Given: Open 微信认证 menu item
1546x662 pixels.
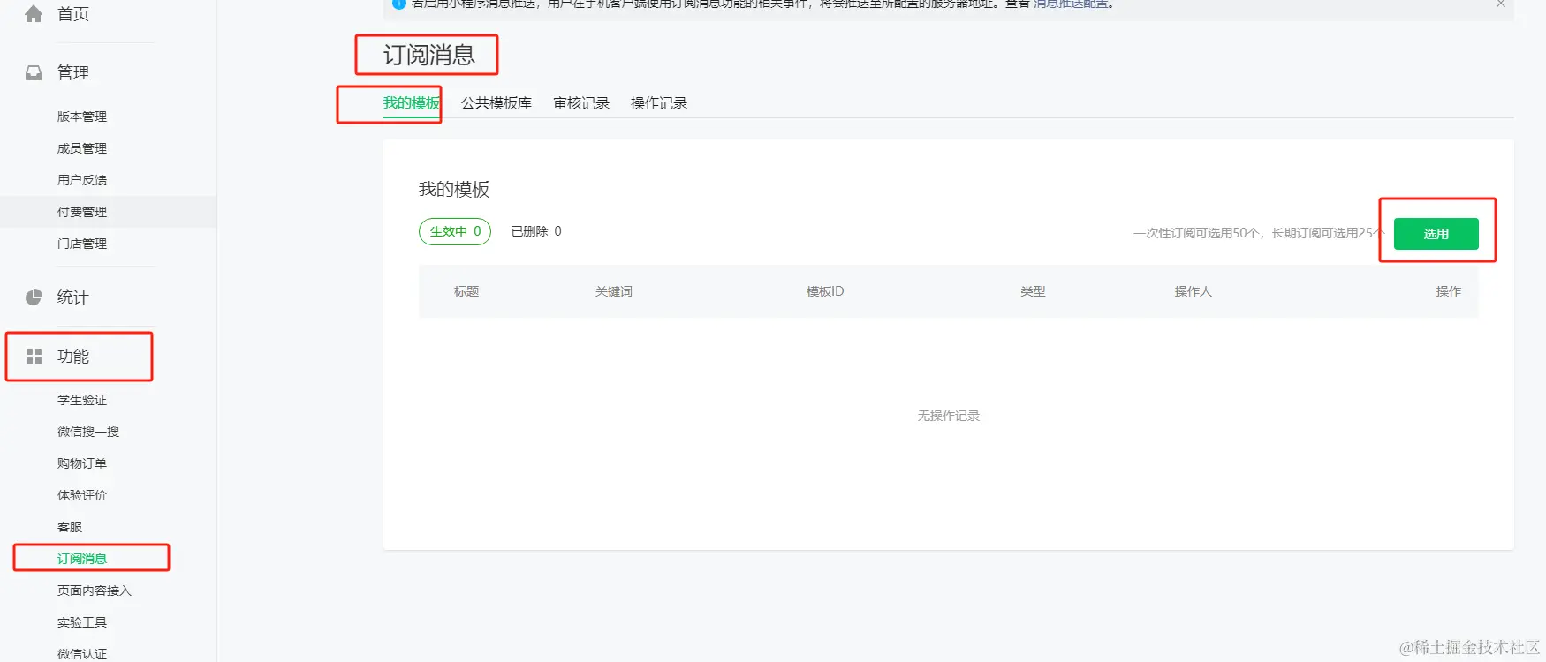Looking at the screenshot, I should click(x=82, y=654).
